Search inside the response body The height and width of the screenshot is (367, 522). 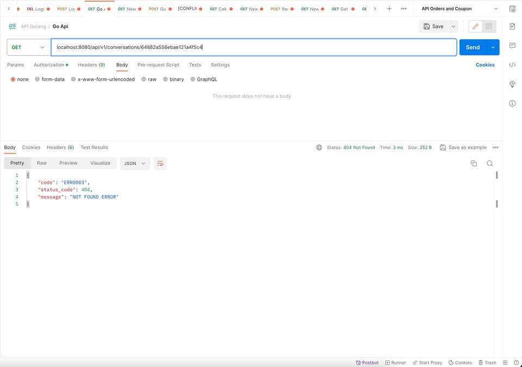coord(490,163)
